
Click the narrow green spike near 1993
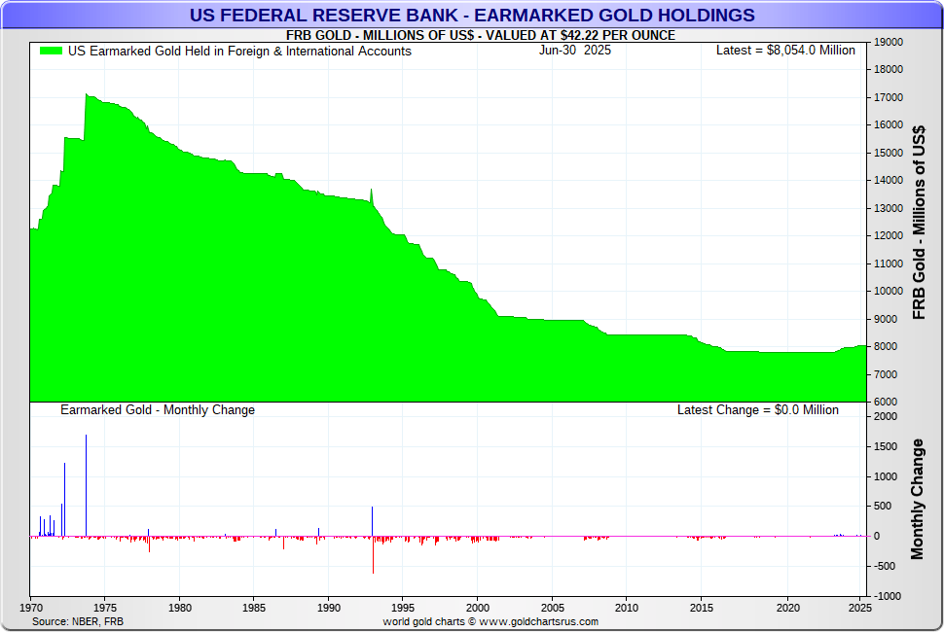(x=372, y=197)
